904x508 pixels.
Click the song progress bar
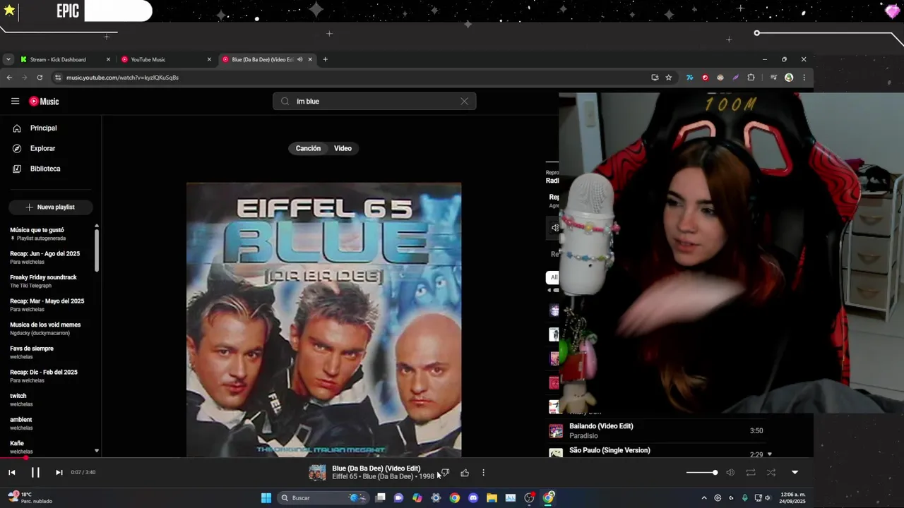point(407,458)
